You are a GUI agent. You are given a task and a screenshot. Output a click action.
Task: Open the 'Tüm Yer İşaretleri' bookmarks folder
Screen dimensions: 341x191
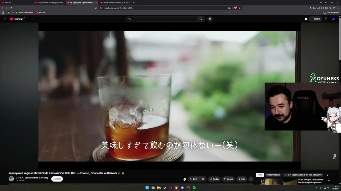(x=331, y=12)
